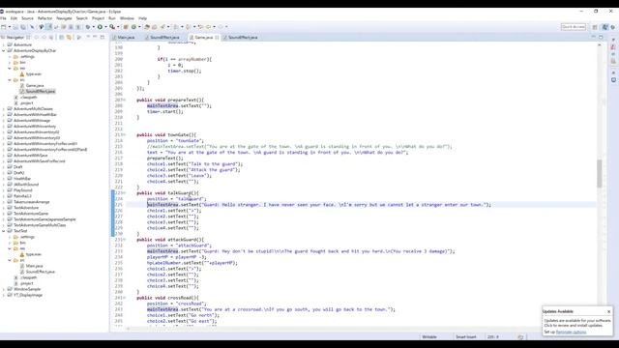619x348 pixels.
Task: Expand the AdventureWithImage project
Action: click(x=4, y=120)
